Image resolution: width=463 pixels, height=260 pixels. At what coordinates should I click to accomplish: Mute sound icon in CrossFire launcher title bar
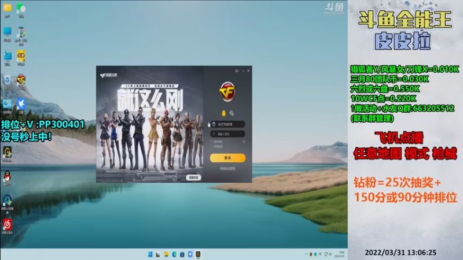coord(237,70)
